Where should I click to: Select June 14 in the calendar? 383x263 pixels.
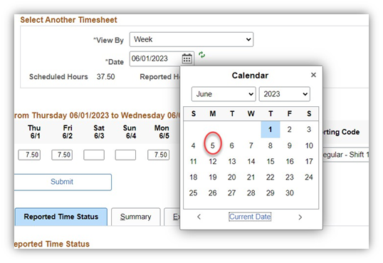point(251,162)
